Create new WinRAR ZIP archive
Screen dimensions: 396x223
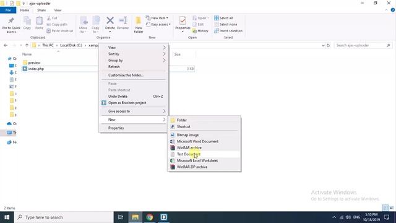(x=204, y=167)
